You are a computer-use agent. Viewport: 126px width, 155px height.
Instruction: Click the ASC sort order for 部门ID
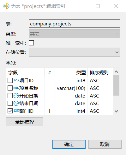[x=94, y=111]
